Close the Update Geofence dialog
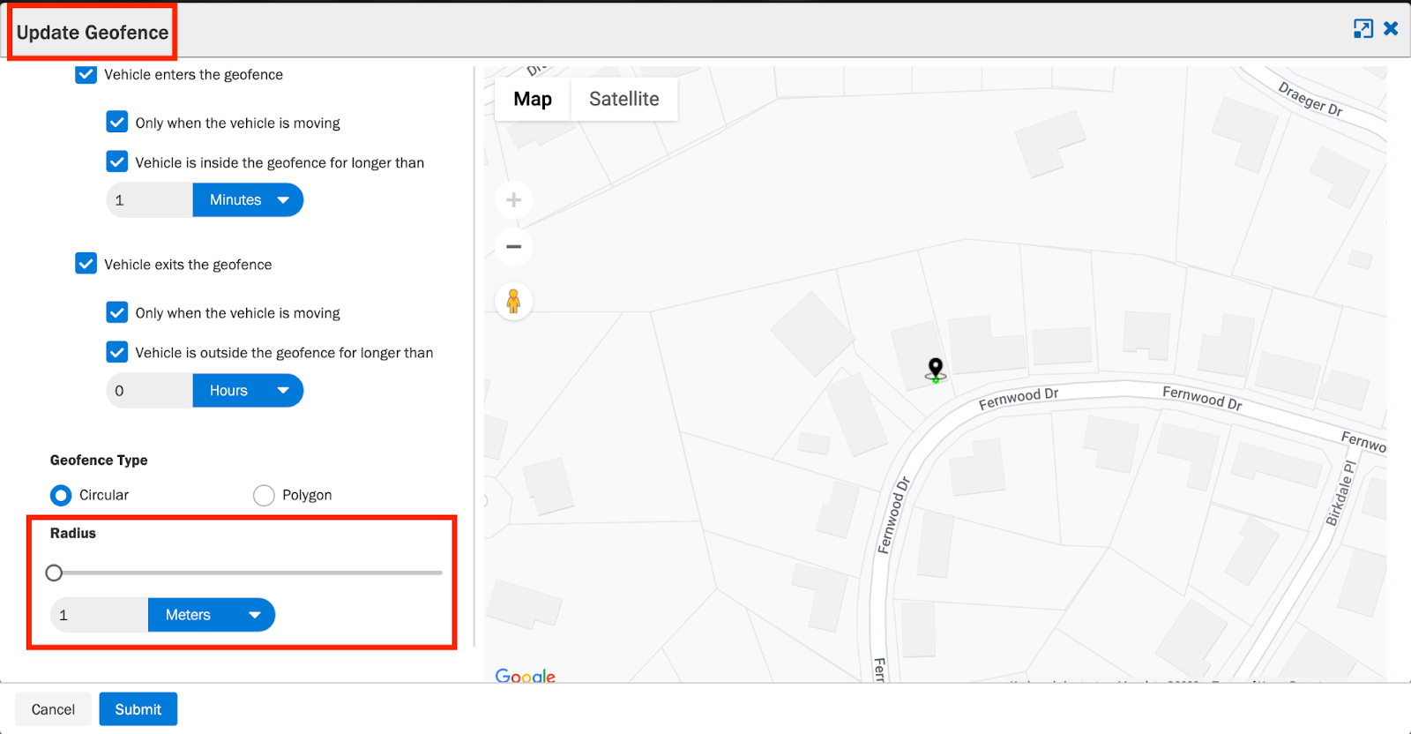1411x734 pixels. point(1391,29)
